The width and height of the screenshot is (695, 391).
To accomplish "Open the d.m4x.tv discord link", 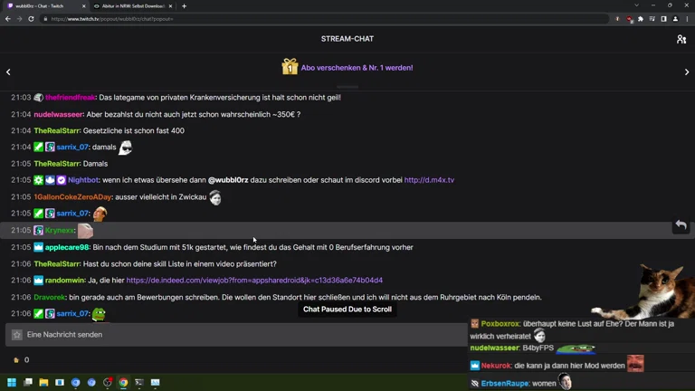I will [429, 180].
